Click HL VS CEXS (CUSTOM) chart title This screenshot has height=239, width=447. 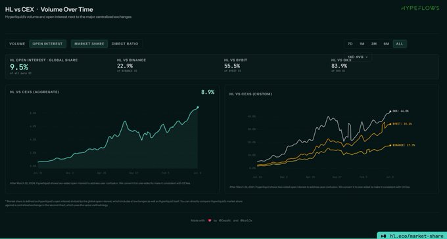(x=250, y=94)
